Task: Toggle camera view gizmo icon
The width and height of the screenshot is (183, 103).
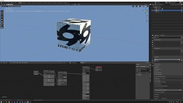Action: click(147, 19)
